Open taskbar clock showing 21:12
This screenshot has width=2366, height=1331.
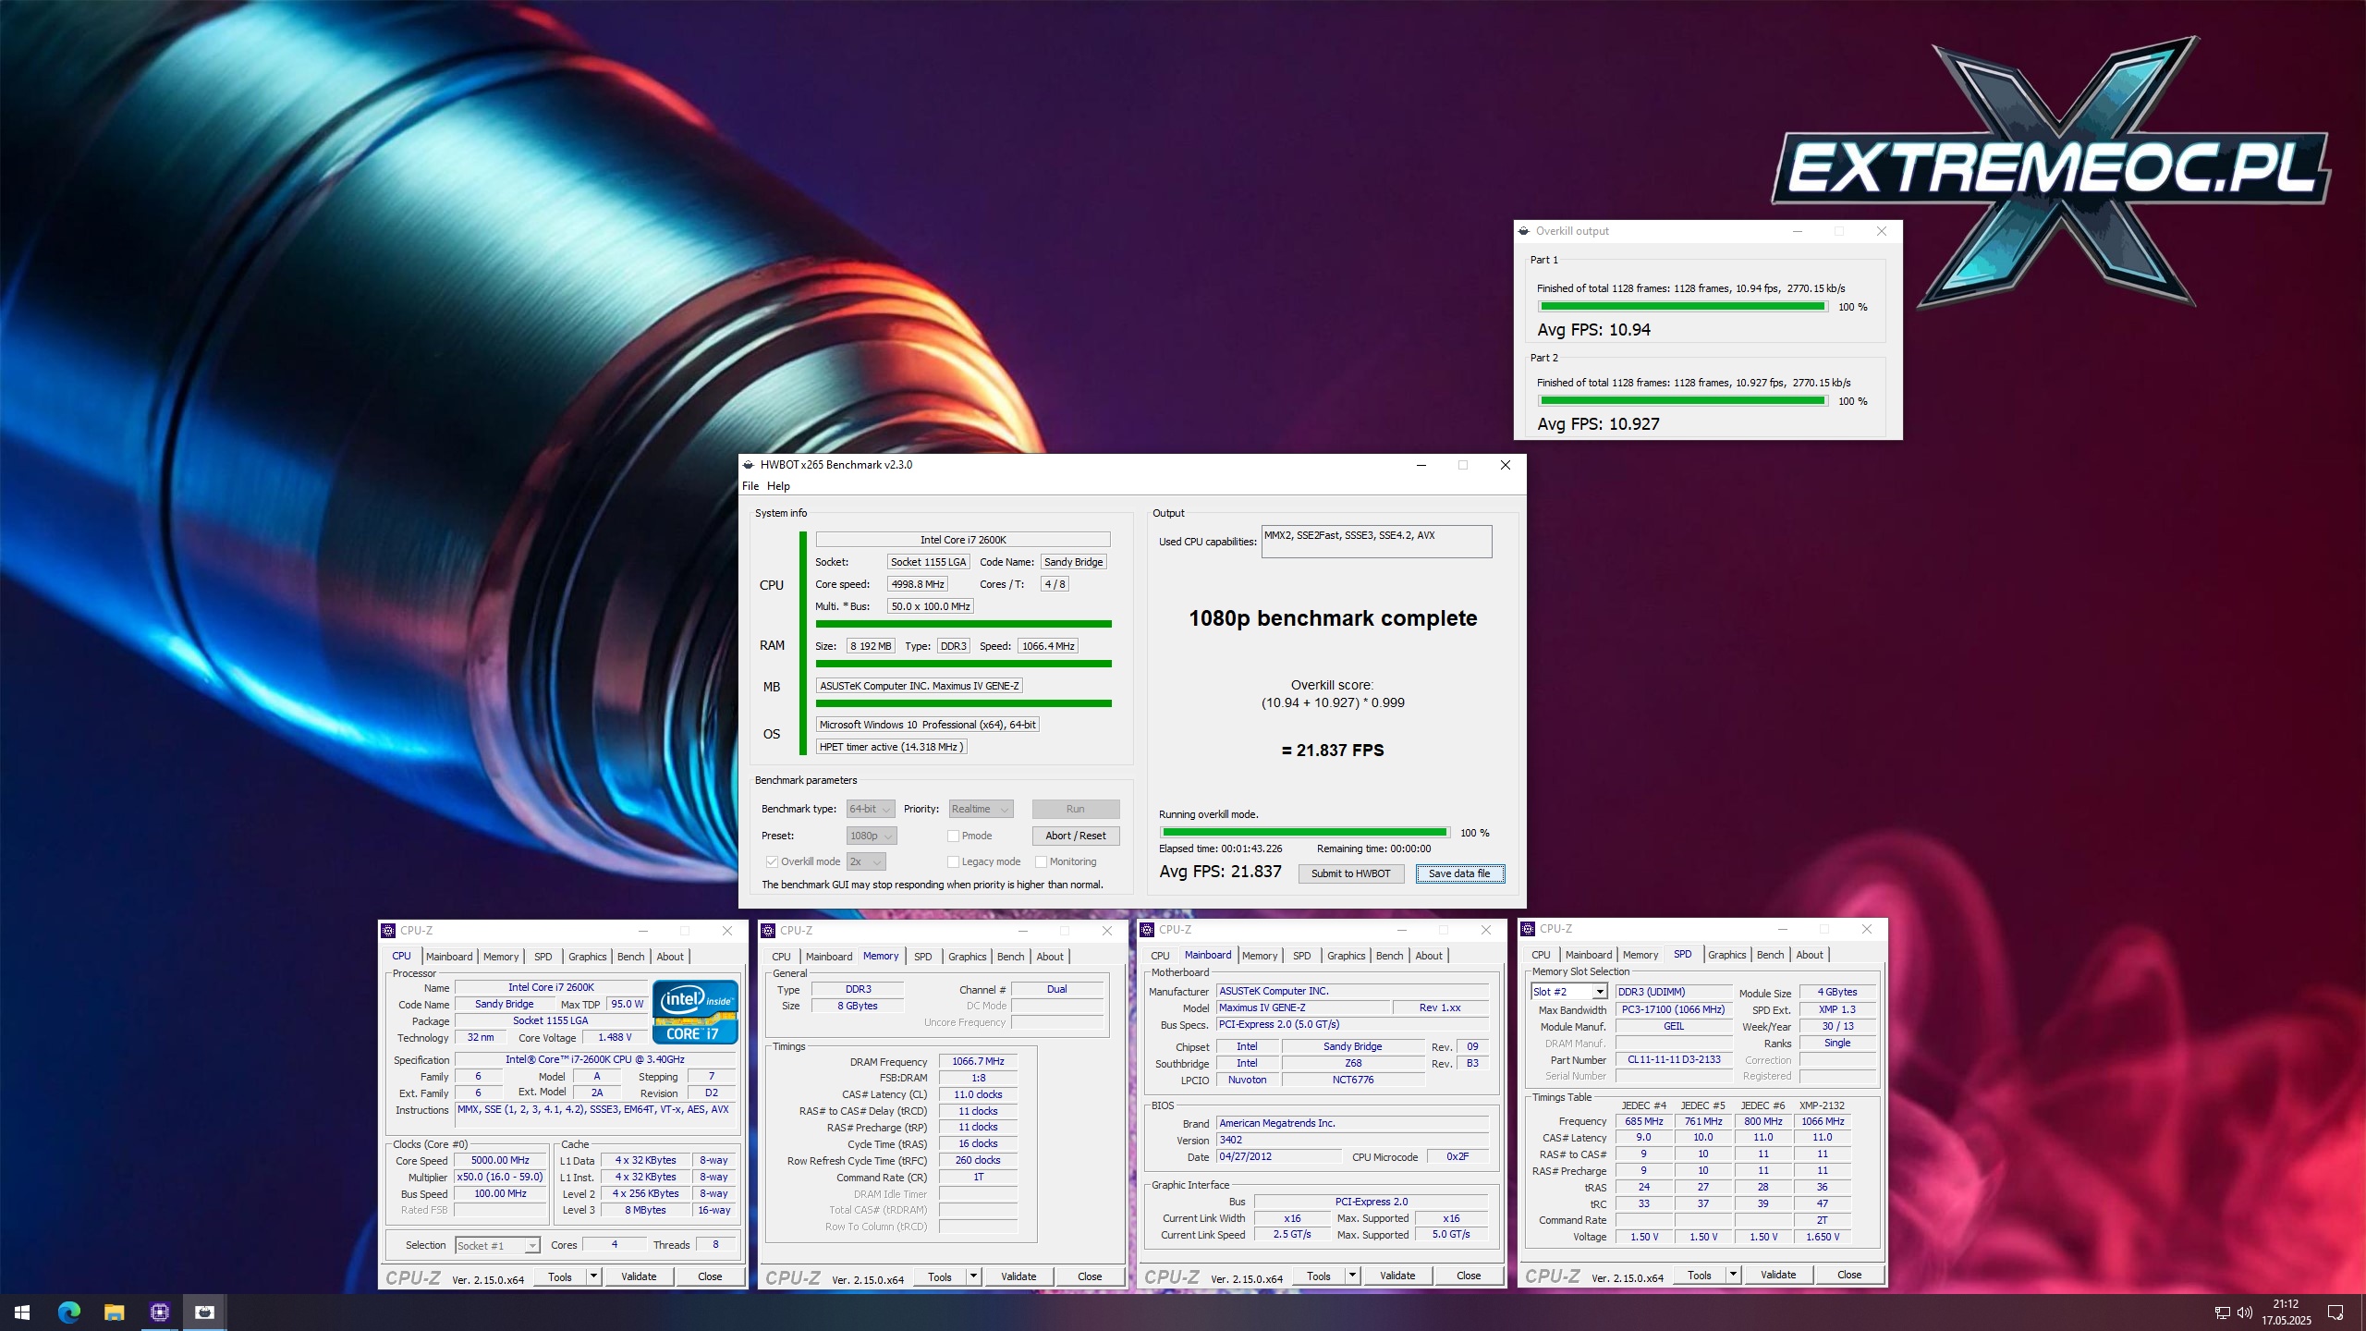click(2286, 1313)
